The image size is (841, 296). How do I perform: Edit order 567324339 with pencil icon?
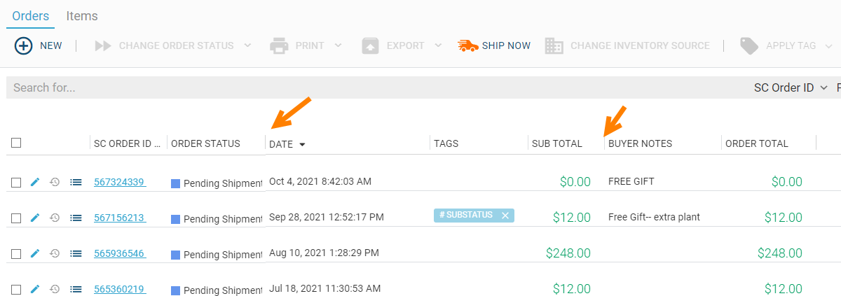tap(35, 182)
